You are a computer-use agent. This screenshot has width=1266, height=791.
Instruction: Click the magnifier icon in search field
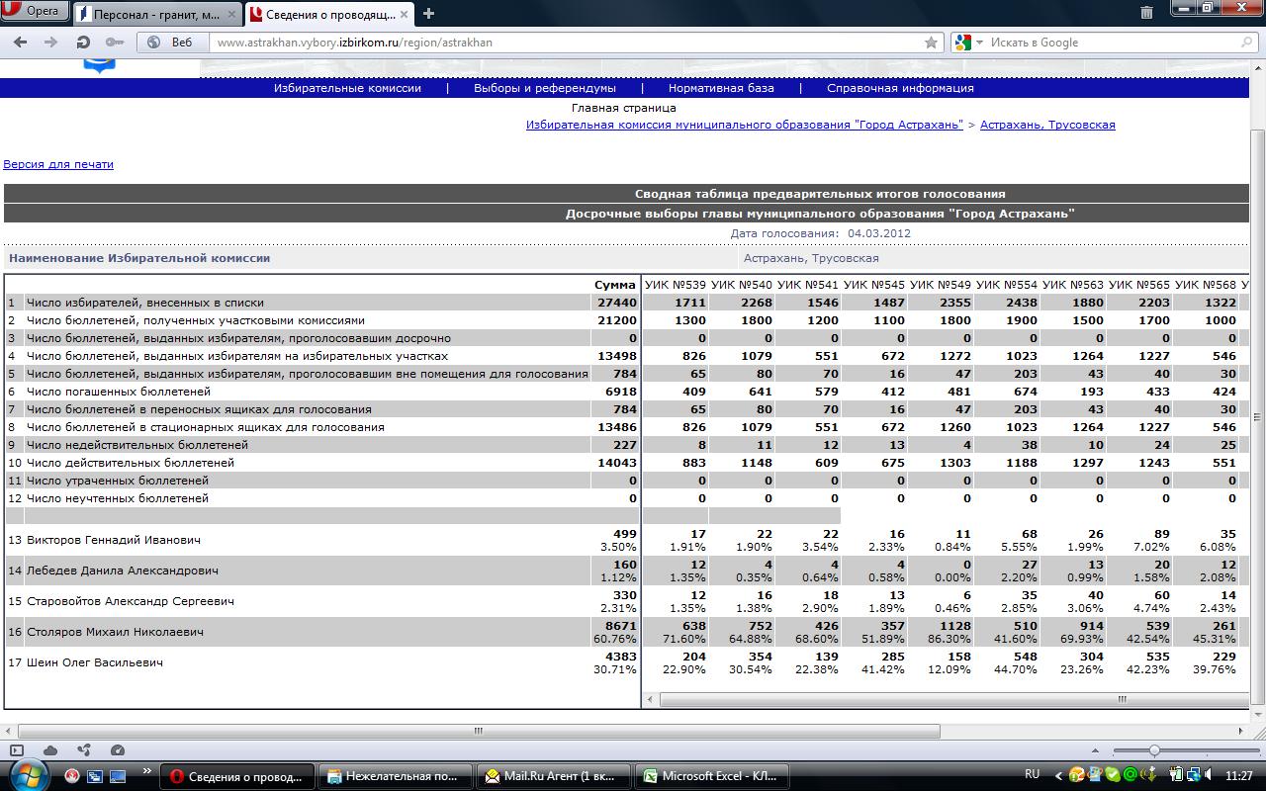pos(1247,43)
